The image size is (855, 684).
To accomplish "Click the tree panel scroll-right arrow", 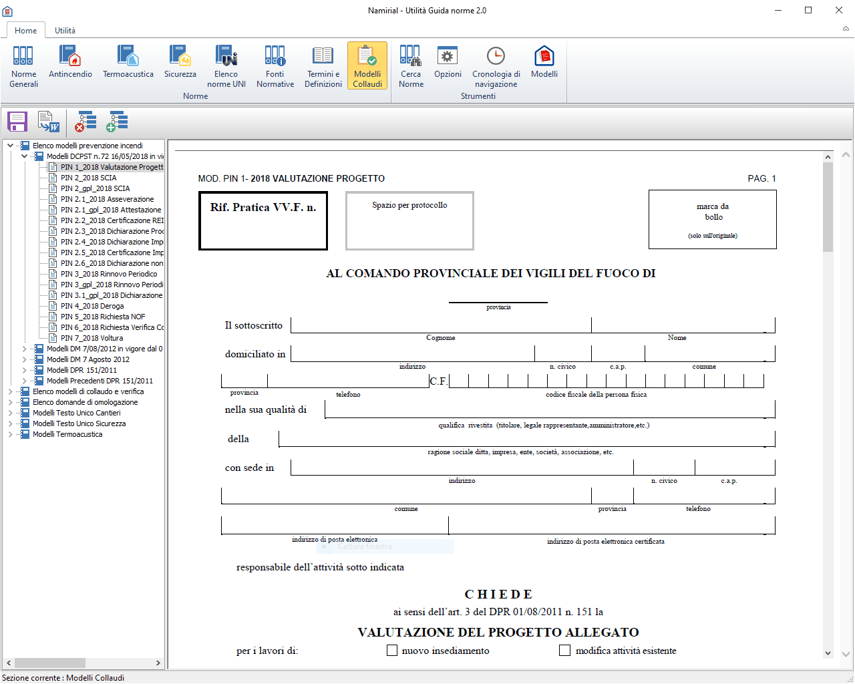I will point(158,663).
